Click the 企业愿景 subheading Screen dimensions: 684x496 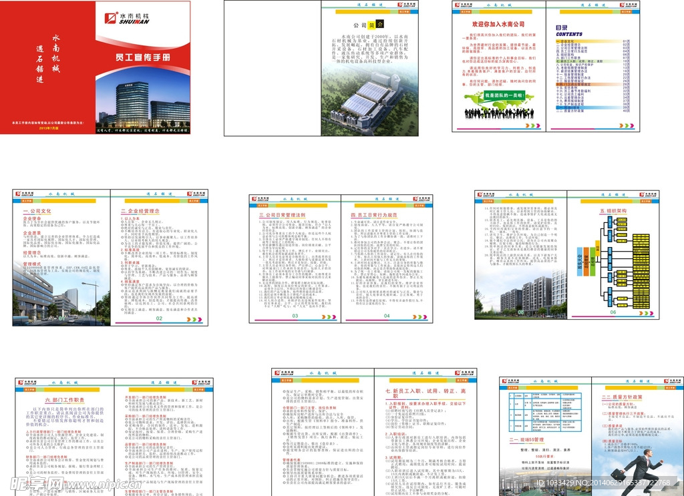(x=32, y=233)
